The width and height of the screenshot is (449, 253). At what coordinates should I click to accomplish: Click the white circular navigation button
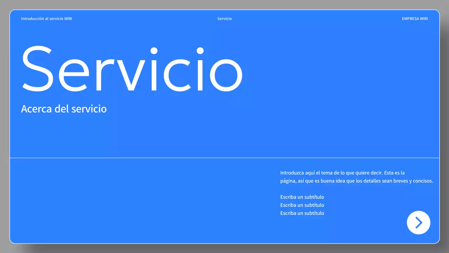418,222
